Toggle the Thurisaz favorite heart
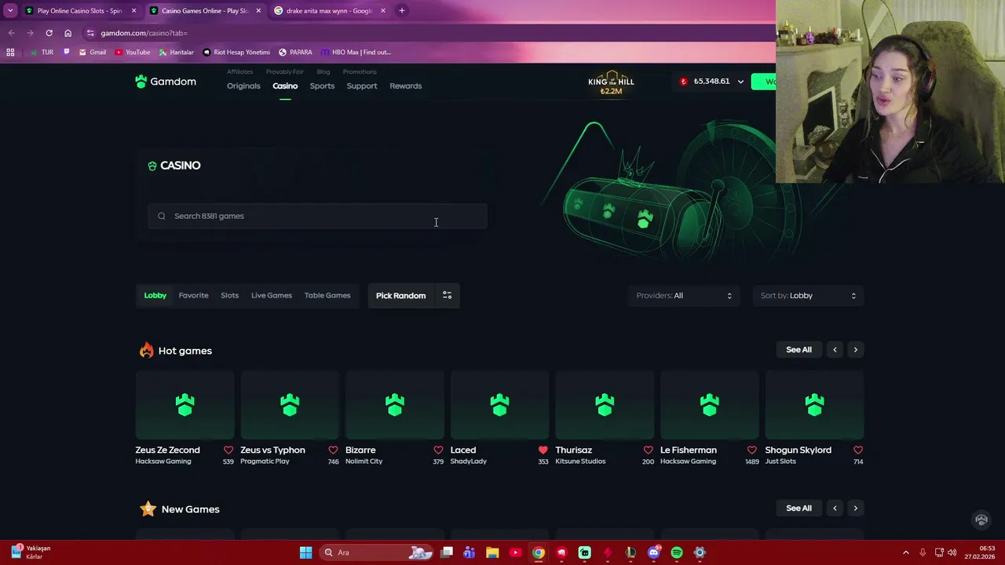The height and width of the screenshot is (565, 1005). click(648, 450)
